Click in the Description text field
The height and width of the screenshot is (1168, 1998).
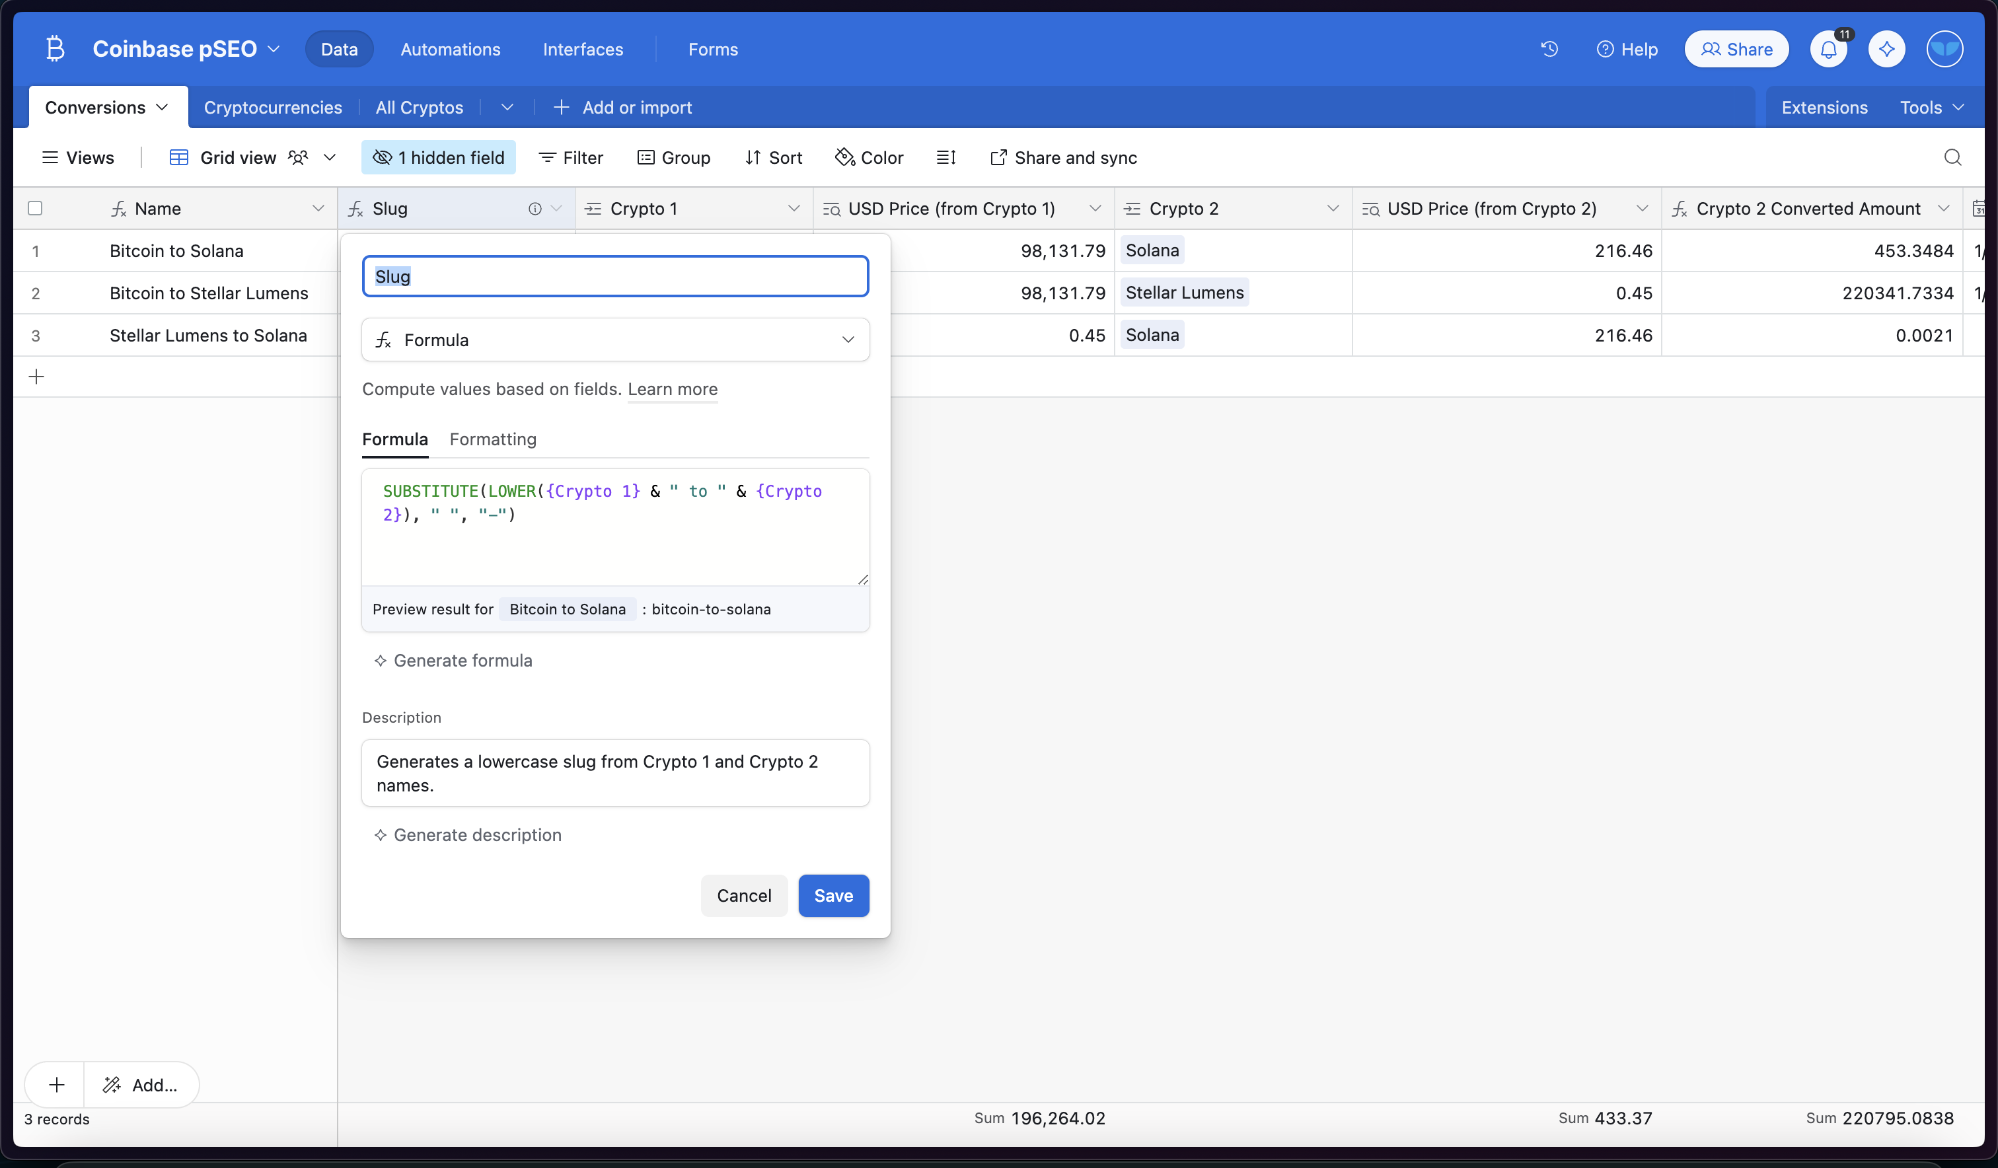[x=615, y=773]
